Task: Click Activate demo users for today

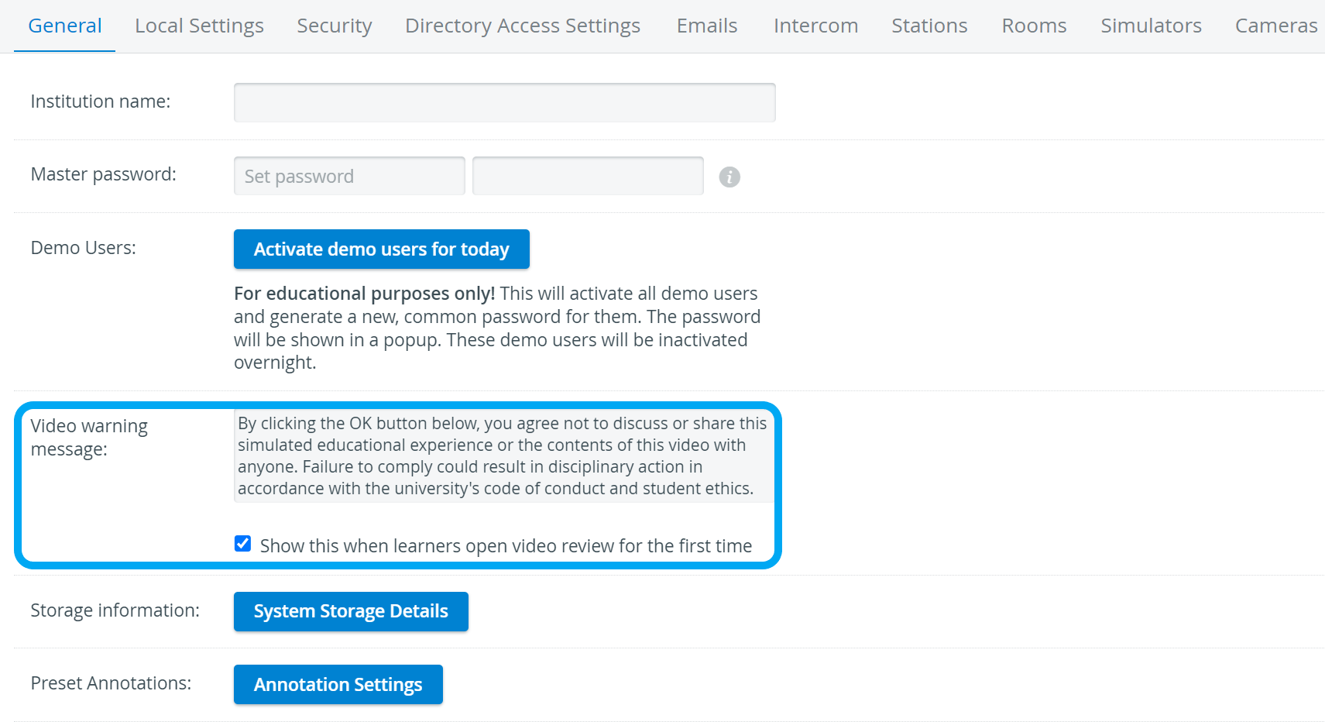Action: tap(382, 249)
